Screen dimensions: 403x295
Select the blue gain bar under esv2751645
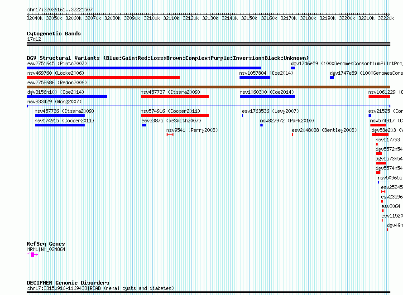(x=144, y=68)
